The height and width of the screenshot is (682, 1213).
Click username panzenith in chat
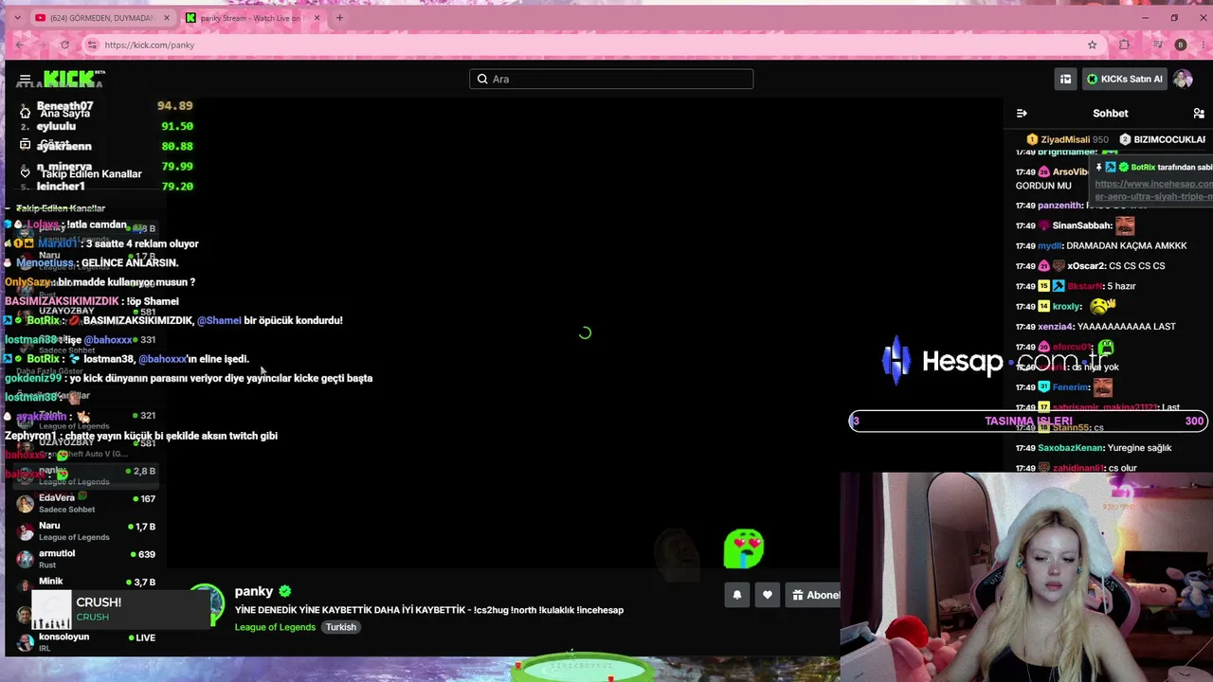point(1059,206)
